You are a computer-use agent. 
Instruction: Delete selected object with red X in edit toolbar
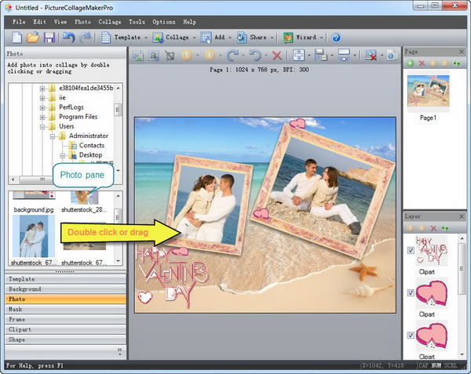click(277, 56)
